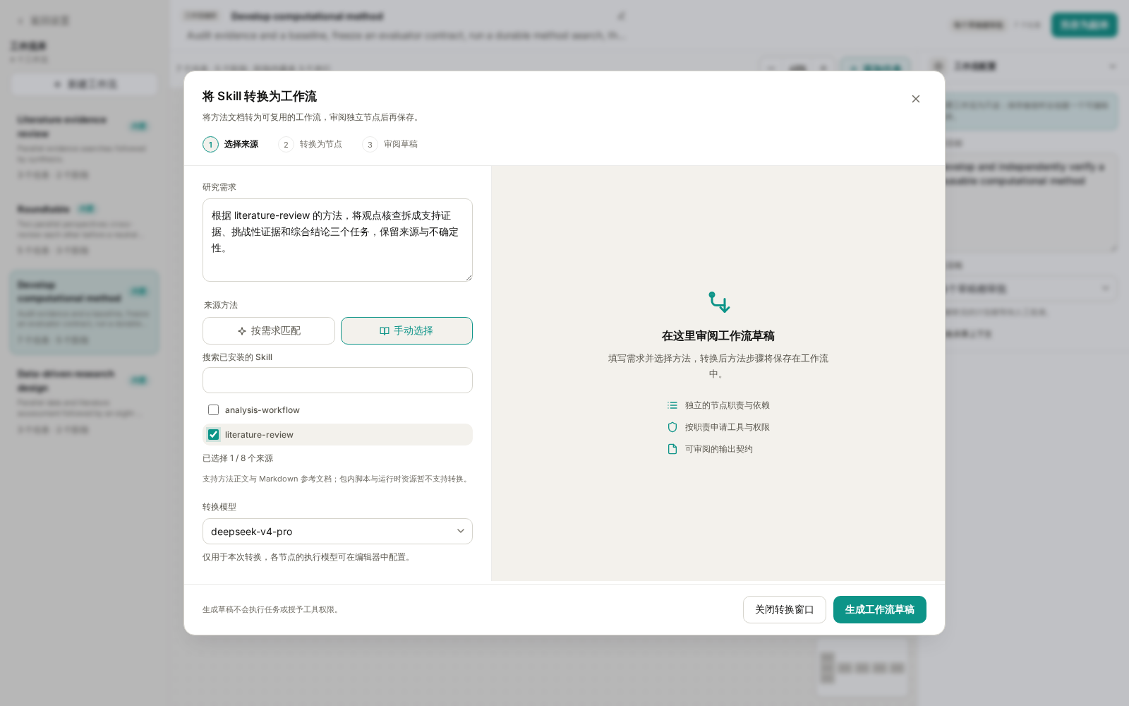Screen dimensions: 1129x706
Task: Click the 研究需求 text area
Action: [337, 240]
